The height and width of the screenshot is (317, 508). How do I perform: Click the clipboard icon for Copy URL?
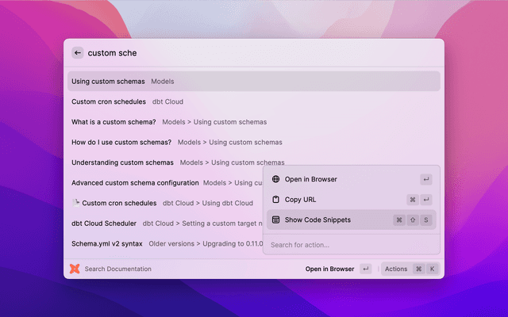pyautogui.click(x=275, y=200)
